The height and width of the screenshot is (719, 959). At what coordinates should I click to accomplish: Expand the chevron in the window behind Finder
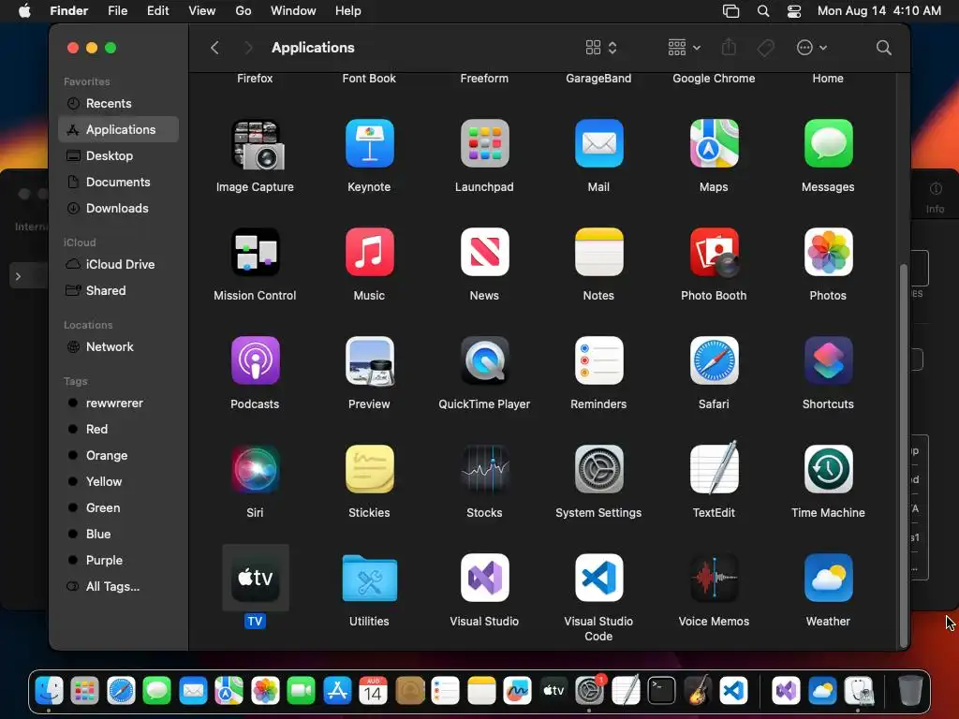point(19,276)
